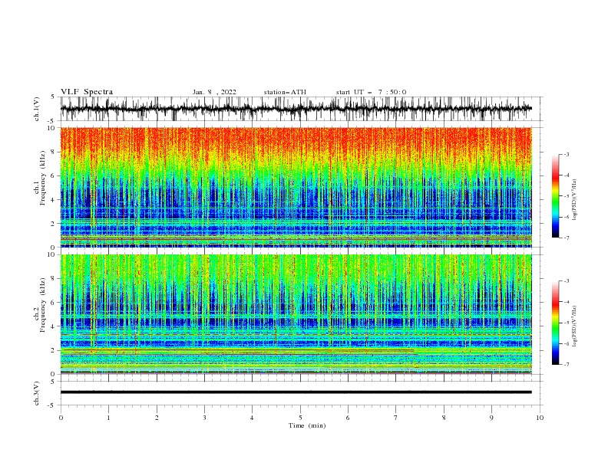Click the "2" frequency tick of ch.2 spectrogram
This screenshot has width=608, height=469.
click(x=53, y=350)
